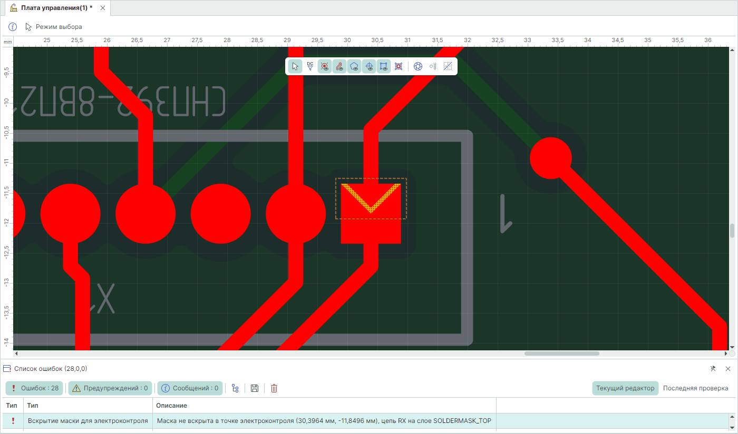Click the greyed drill hole icon
This screenshot has height=434, width=738.
coord(433,66)
